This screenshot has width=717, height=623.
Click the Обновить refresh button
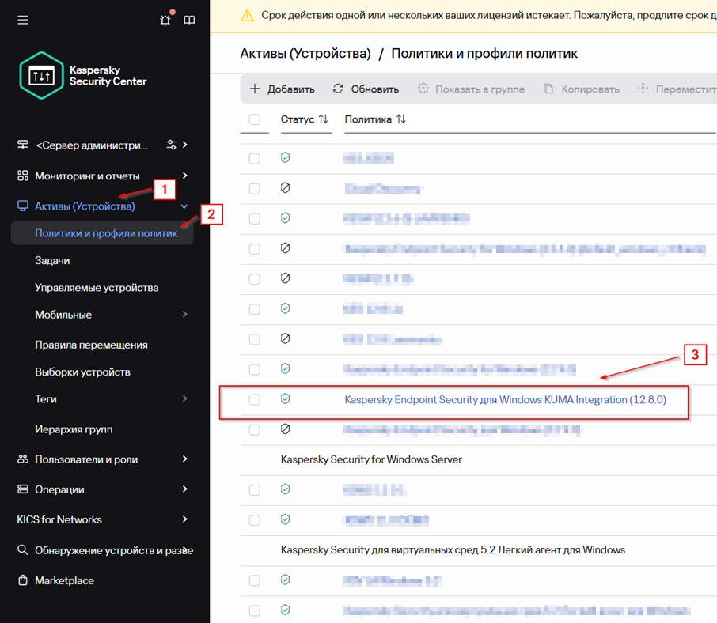[366, 89]
